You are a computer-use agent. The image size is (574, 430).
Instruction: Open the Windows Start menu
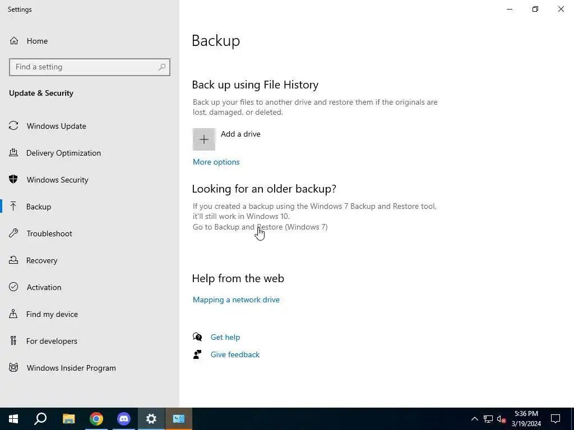pyautogui.click(x=13, y=419)
